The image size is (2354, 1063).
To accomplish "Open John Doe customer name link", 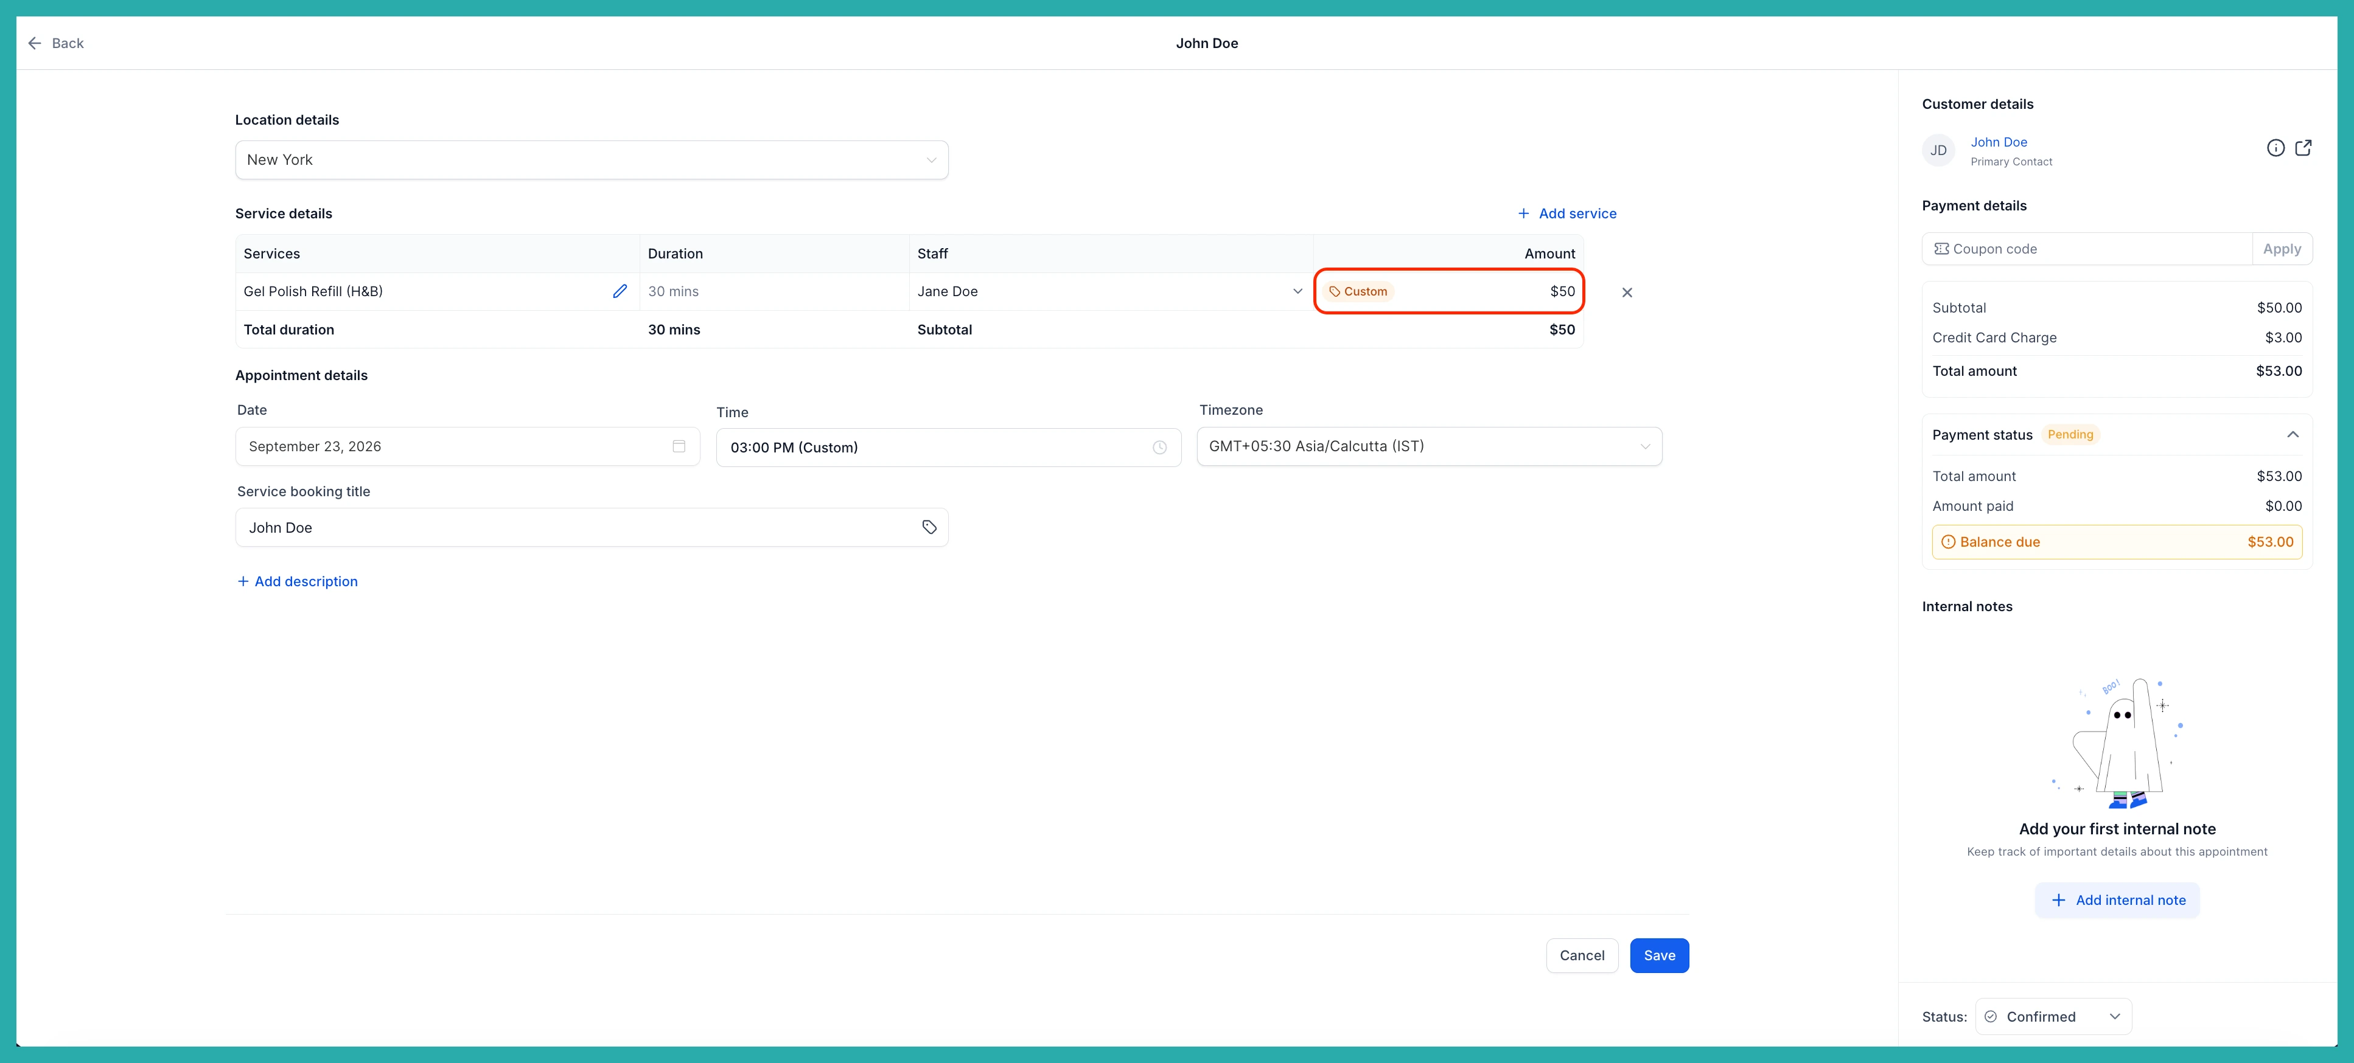I will 1999,142.
